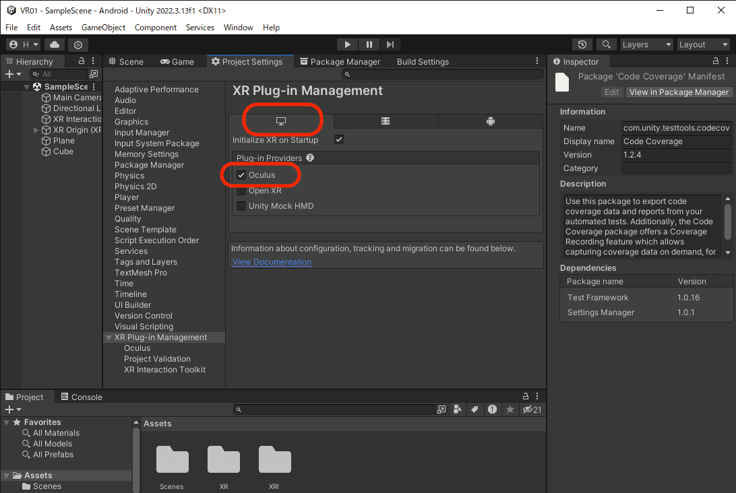Click the Hierarchy search field
Screen dimensions: 736x493
[59, 74]
